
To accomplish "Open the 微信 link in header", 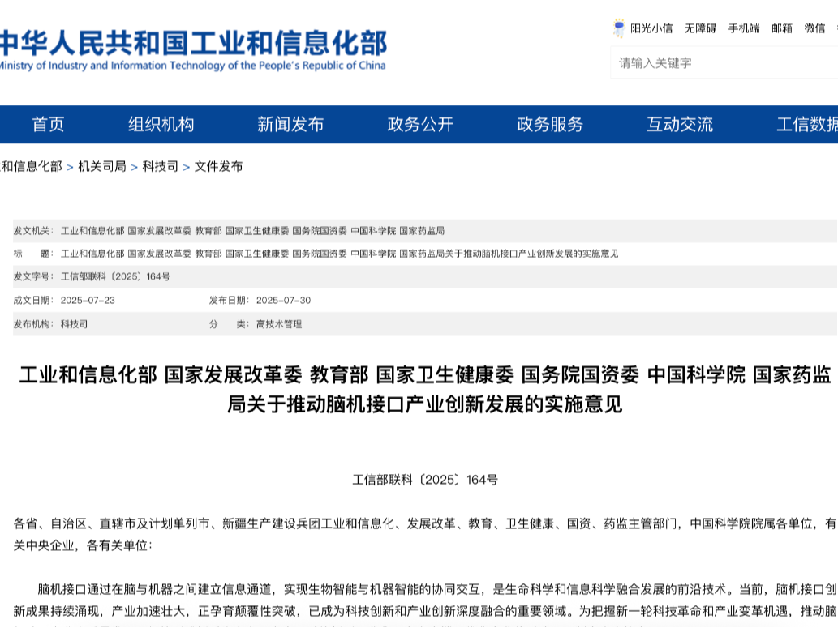I will point(815,28).
